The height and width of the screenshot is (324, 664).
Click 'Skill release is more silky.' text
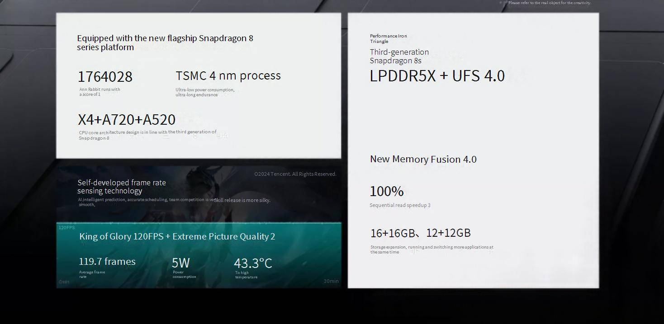pos(242,200)
